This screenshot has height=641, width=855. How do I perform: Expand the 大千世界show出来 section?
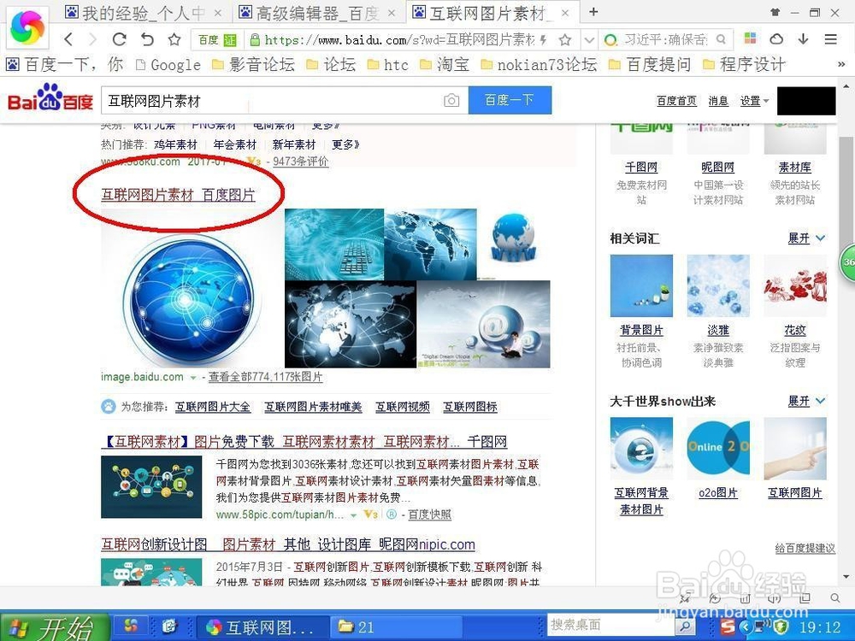pos(806,401)
